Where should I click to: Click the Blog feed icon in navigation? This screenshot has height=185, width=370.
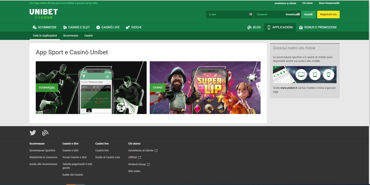click(249, 27)
